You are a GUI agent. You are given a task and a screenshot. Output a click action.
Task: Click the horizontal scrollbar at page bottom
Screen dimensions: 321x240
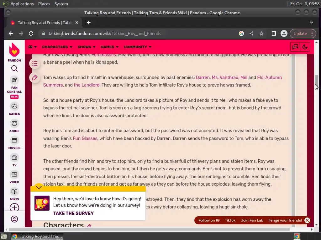(x=149, y=229)
